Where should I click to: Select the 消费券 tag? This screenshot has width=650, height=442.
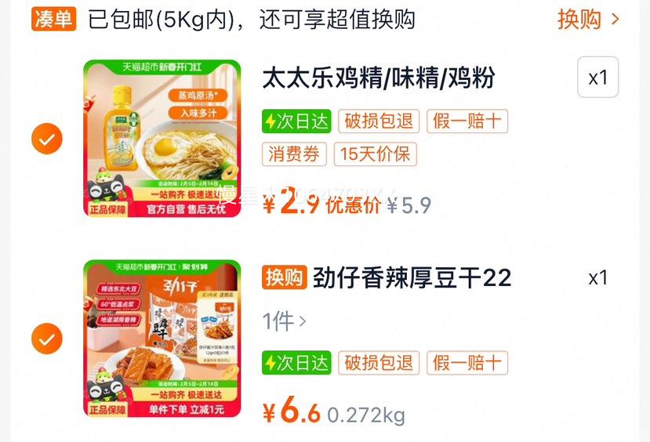pyautogui.click(x=294, y=154)
